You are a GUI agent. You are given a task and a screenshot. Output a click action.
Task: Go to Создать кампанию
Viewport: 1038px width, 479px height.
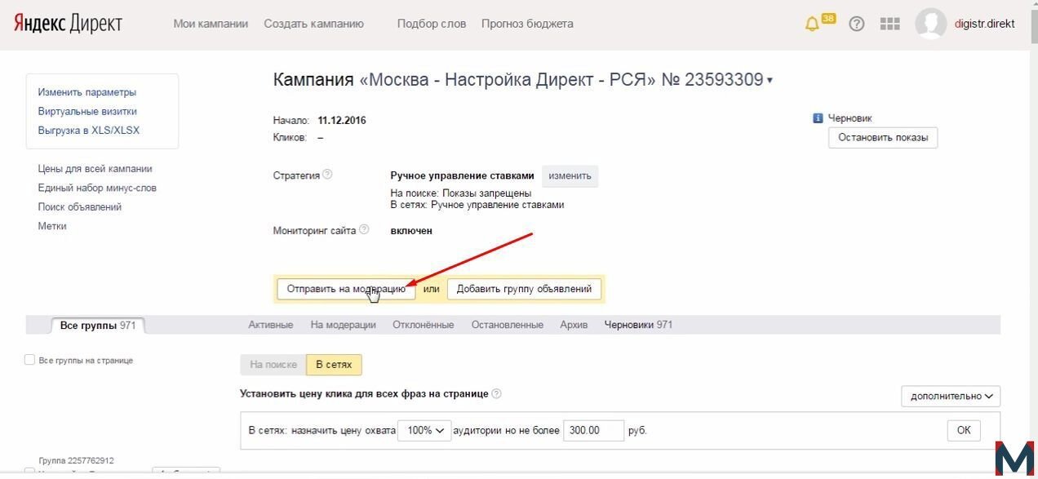click(x=314, y=24)
